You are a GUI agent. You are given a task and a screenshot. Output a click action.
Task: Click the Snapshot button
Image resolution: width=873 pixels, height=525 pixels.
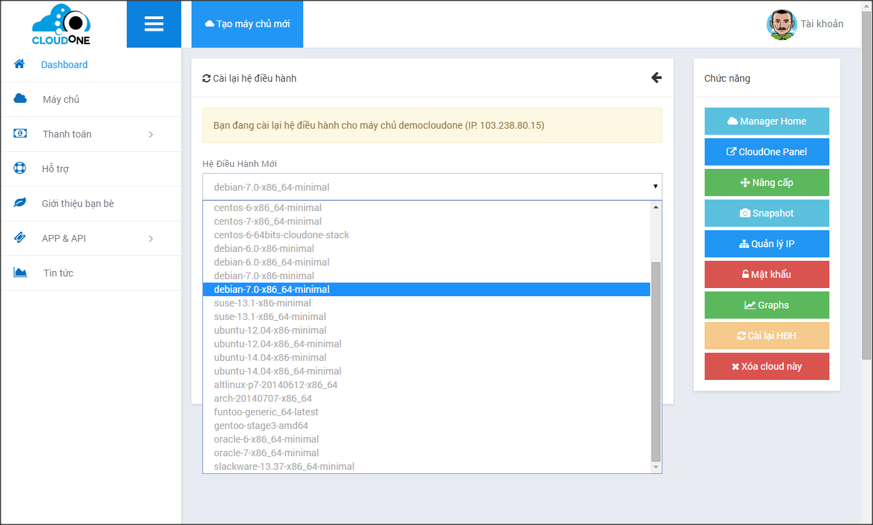[767, 213]
